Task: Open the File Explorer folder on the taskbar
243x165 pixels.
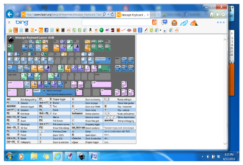Action: click(34, 156)
